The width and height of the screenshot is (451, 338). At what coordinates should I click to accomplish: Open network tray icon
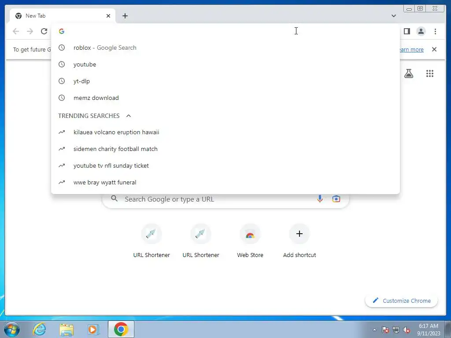396,330
